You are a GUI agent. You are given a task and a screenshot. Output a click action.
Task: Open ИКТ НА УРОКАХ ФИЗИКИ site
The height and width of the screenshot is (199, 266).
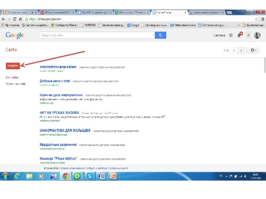pyautogui.click(x=59, y=113)
